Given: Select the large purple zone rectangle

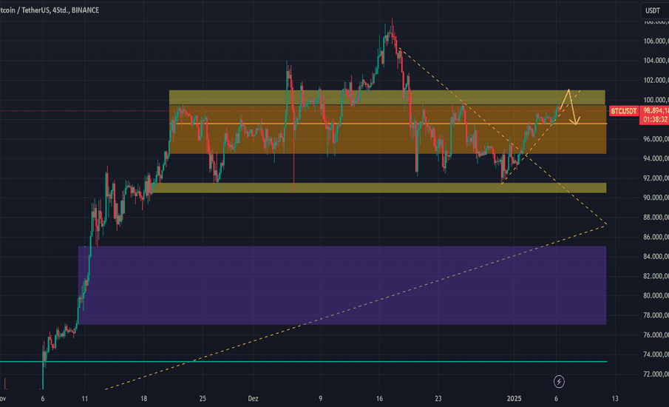Looking at the screenshot, I should coord(342,285).
